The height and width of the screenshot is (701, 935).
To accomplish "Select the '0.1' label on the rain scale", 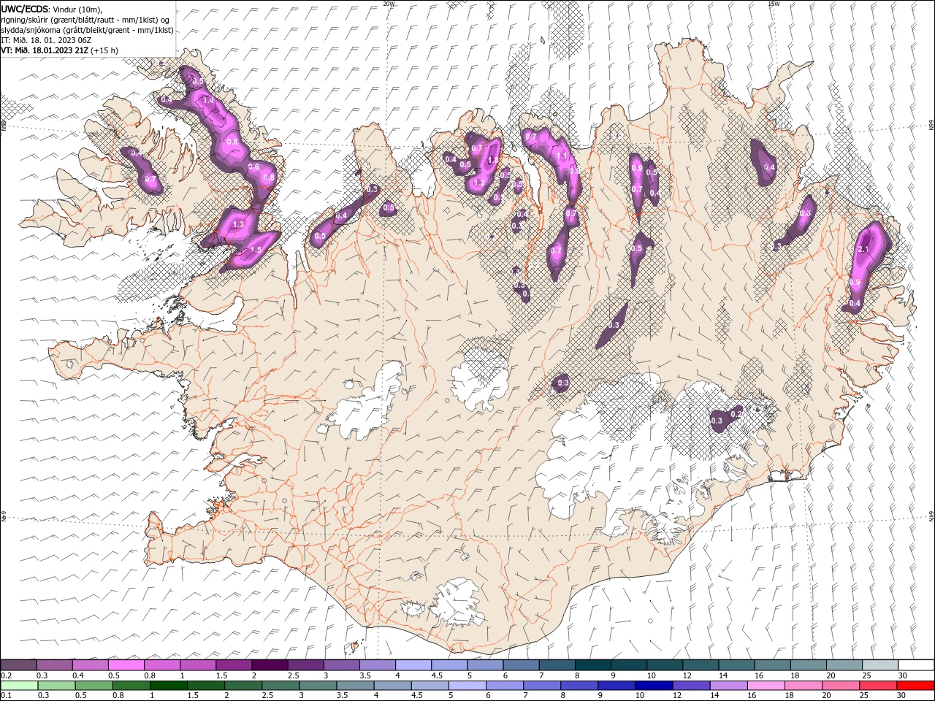I will (x=7, y=696).
